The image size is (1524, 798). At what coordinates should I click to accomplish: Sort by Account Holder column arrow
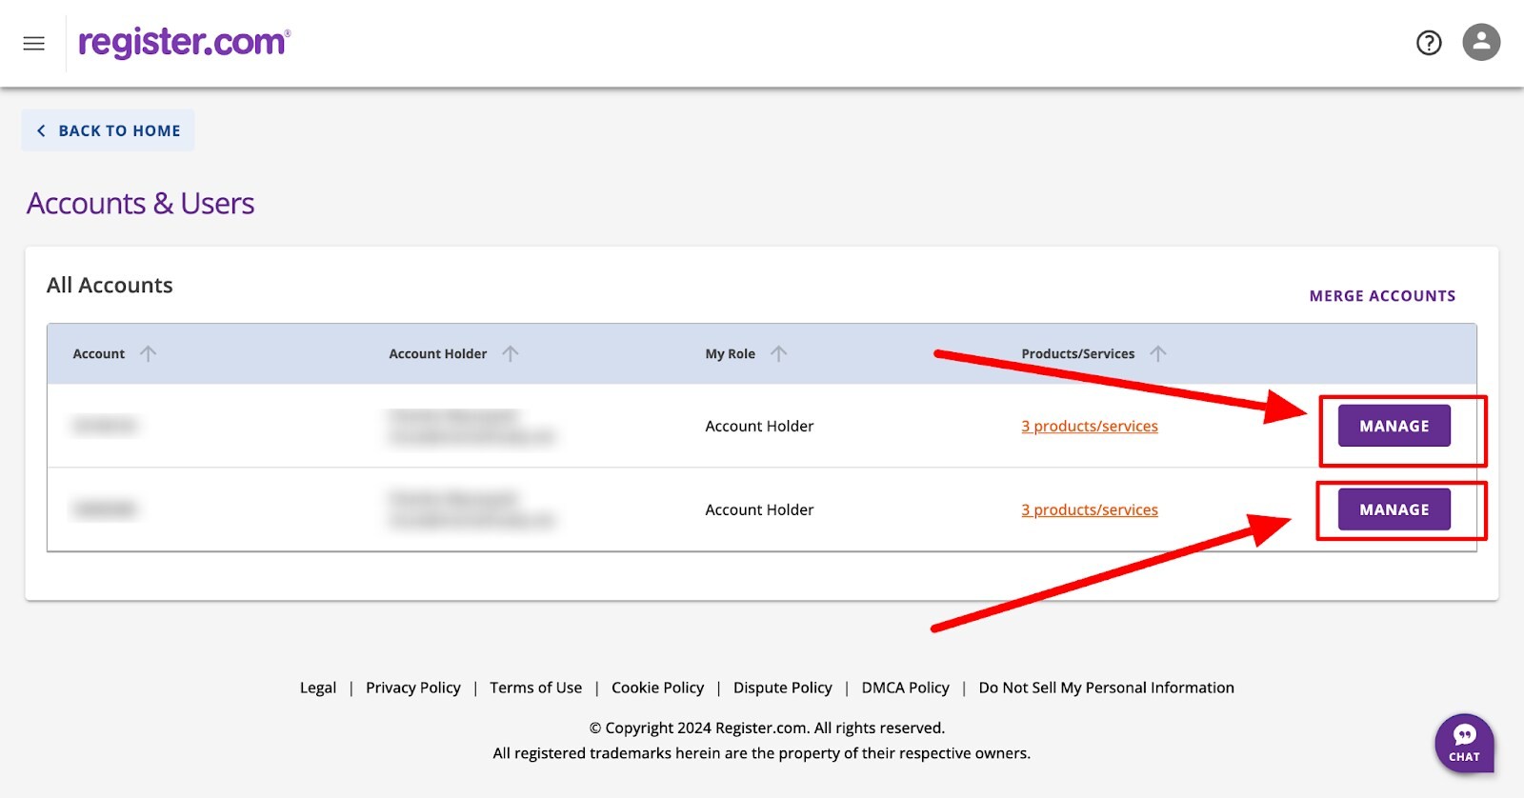pyautogui.click(x=511, y=354)
